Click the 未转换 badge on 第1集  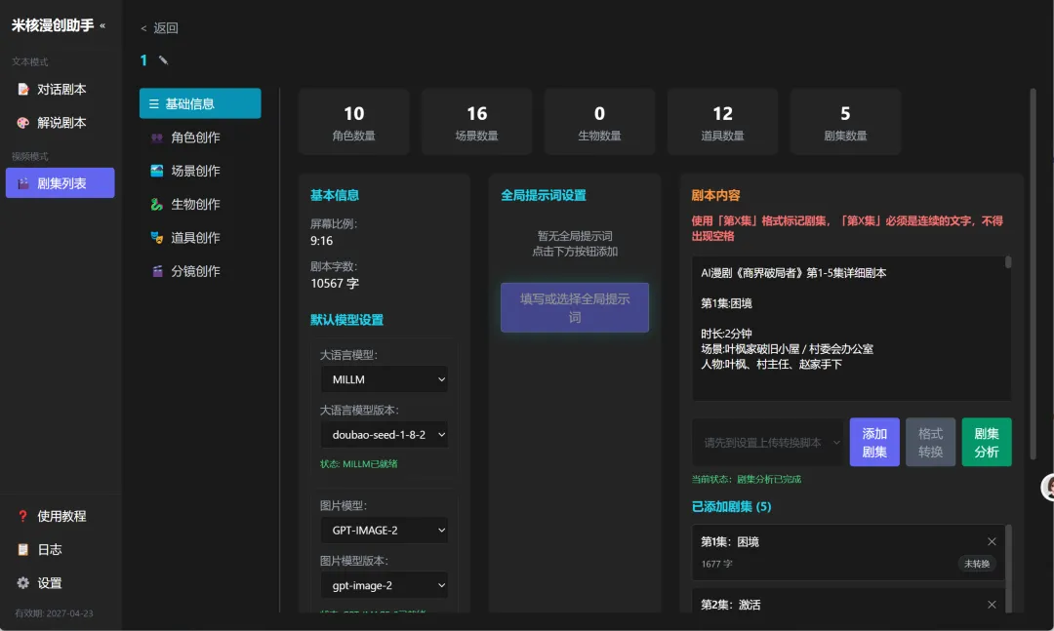click(977, 564)
